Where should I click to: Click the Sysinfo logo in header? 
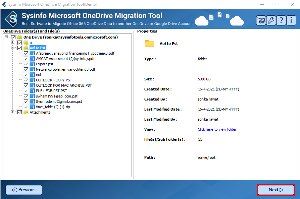click(x=12, y=19)
